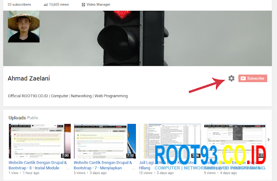Screen dimensions: 277x181
Task: Click the traffic light channel banner
Action: (x=138, y=38)
